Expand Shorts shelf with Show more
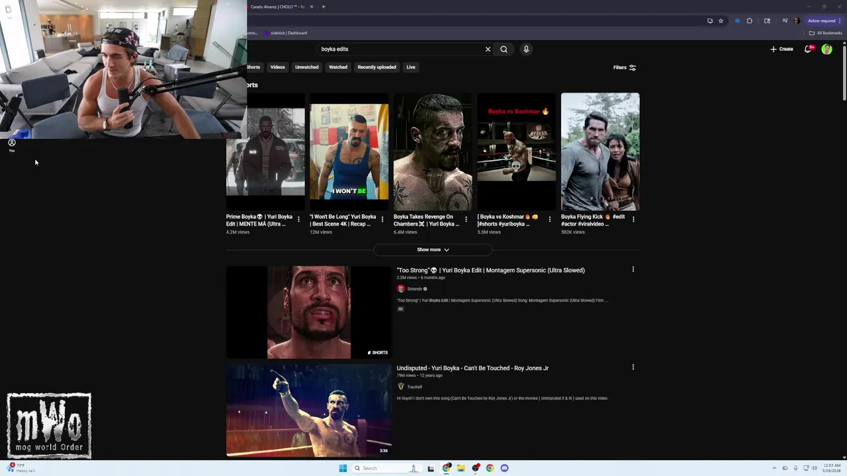The width and height of the screenshot is (847, 476). pyautogui.click(x=433, y=250)
